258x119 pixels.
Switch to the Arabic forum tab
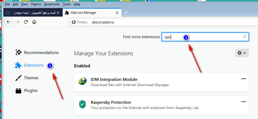[33, 13]
